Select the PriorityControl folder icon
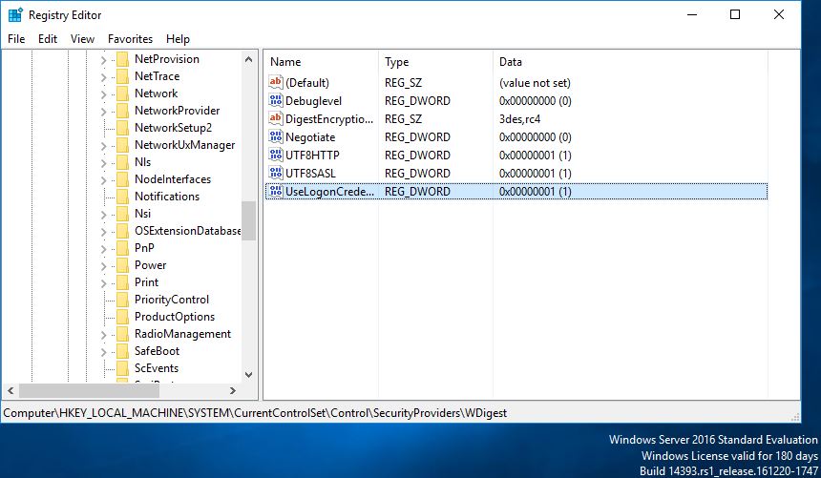The height and width of the screenshot is (478, 821). pos(122,300)
